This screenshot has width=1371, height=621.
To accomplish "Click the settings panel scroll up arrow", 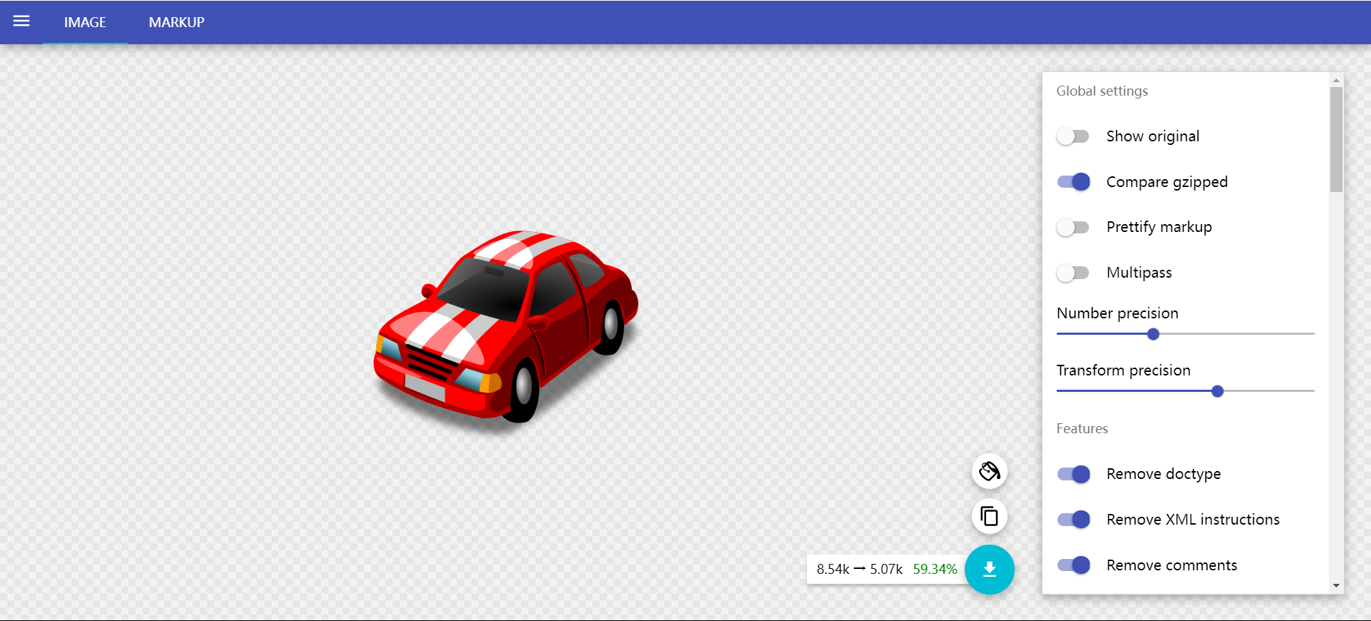I will coord(1336,81).
